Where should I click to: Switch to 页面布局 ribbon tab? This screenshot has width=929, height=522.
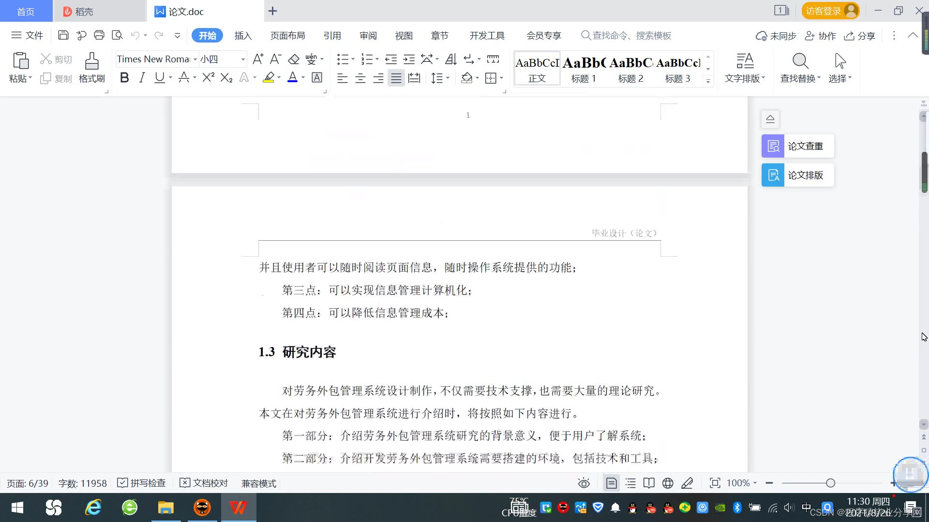click(287, 35)
